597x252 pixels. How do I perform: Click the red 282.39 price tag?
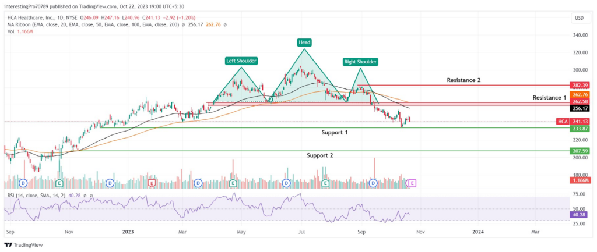pyautogui.click(x=580, y=85)
